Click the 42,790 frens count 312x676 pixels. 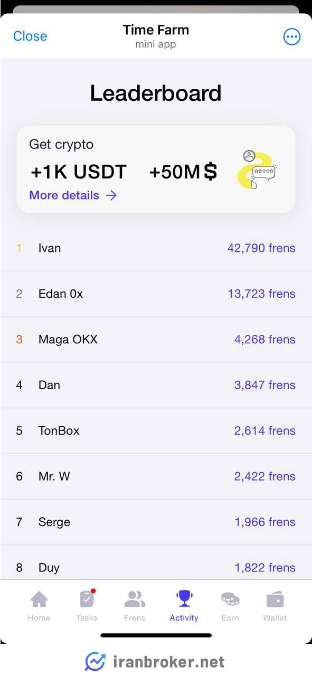(x=261, y=248)
